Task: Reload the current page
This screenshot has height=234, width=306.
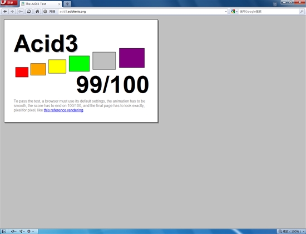Action: tap(29, 12)
